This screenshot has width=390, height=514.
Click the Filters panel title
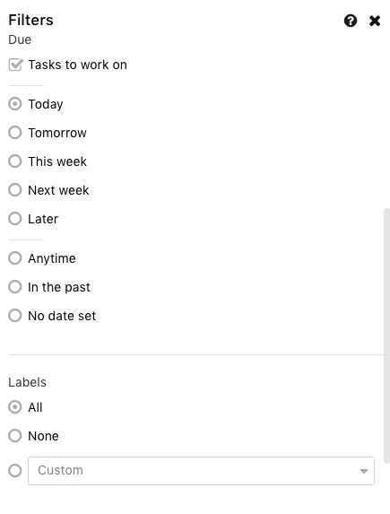click(30, 20)
